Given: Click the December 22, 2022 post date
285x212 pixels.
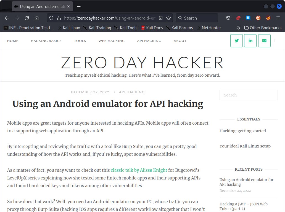Looking at the screenshot, I should point(90,92).
